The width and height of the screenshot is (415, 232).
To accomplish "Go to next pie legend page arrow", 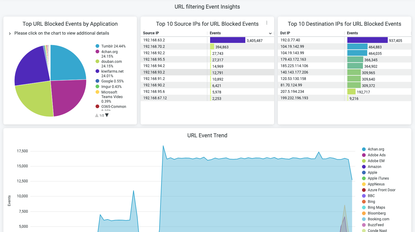I will tap(107, 115).
